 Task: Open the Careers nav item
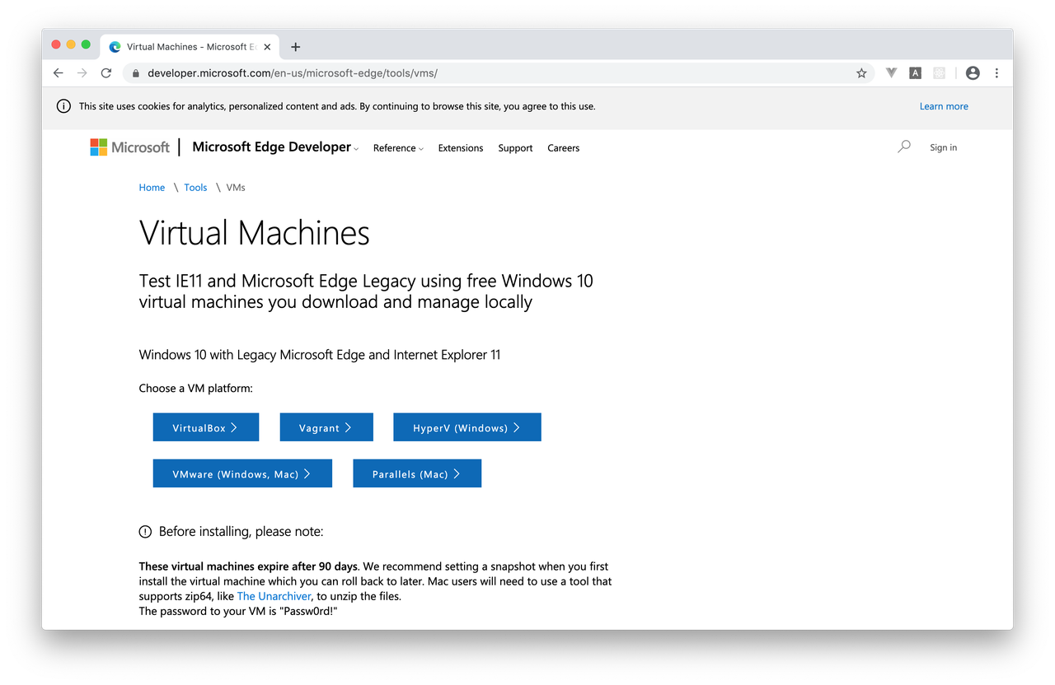click(x=564, y=148)
